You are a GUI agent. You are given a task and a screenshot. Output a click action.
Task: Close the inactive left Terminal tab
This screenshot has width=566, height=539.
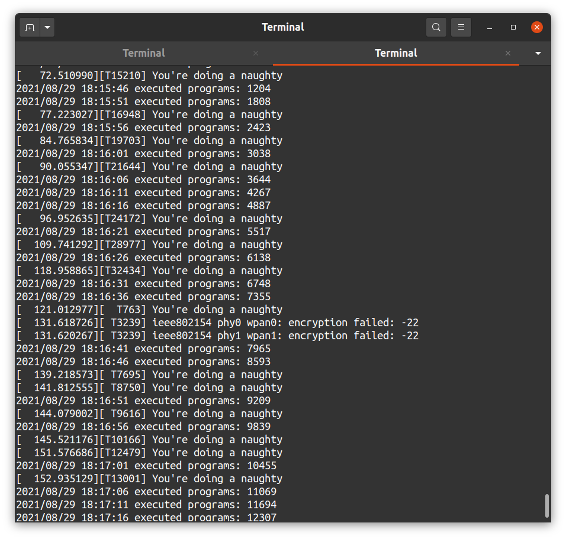(255, 53)
